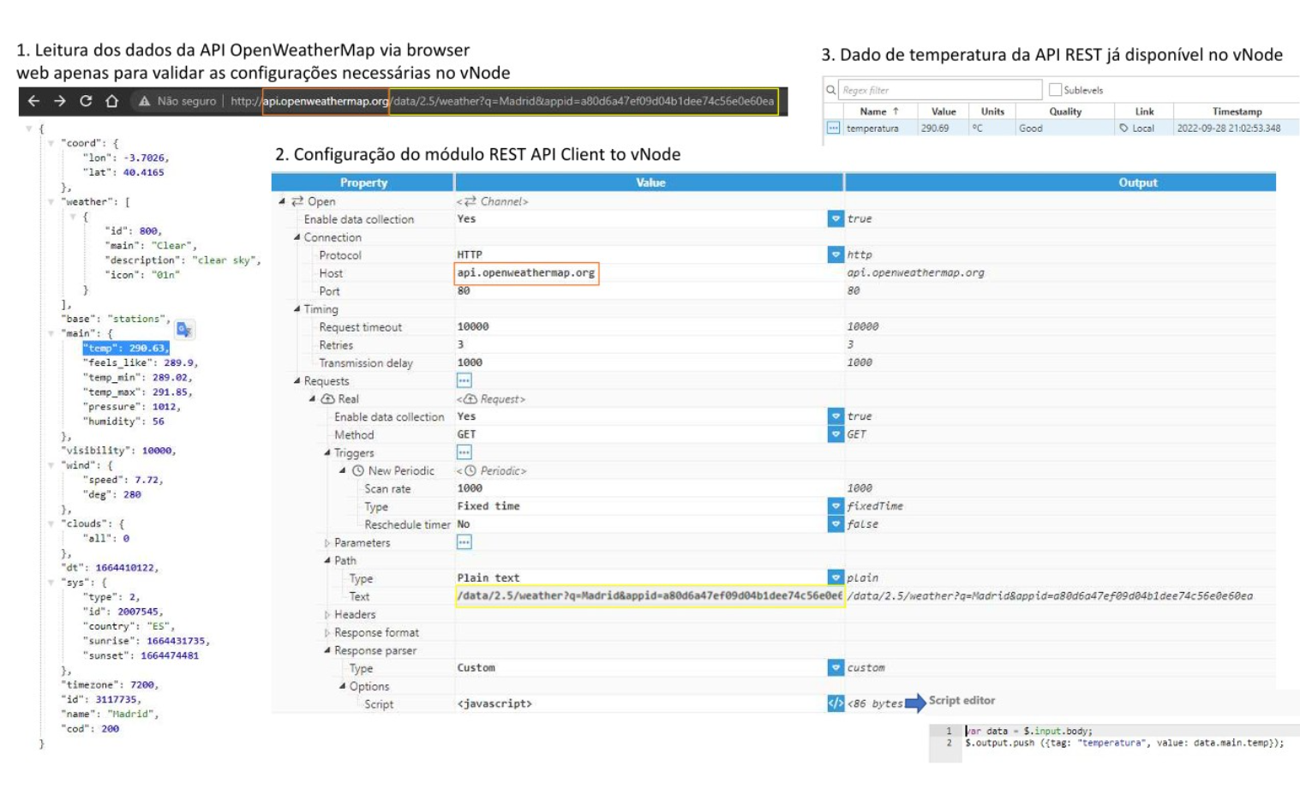The image size is (1300, 789).
Task: Click script editor line 2 code
Action: pos(1124,744)
